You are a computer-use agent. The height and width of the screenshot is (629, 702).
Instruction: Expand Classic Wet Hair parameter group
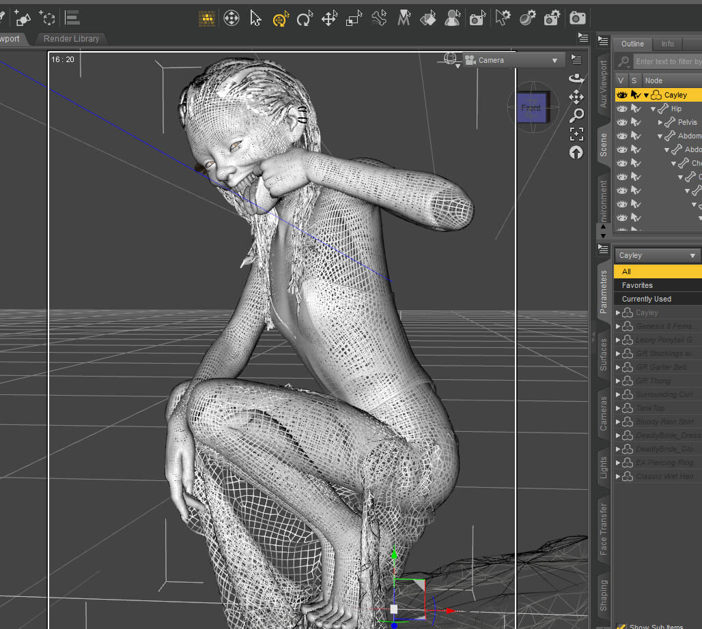[618, 476]
